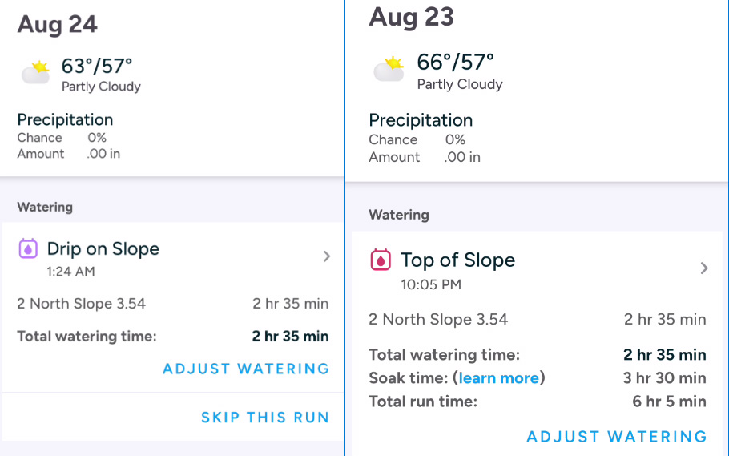
Task: Click the Aug 23 partly cloudy weather icon
Action: point(389,69)
